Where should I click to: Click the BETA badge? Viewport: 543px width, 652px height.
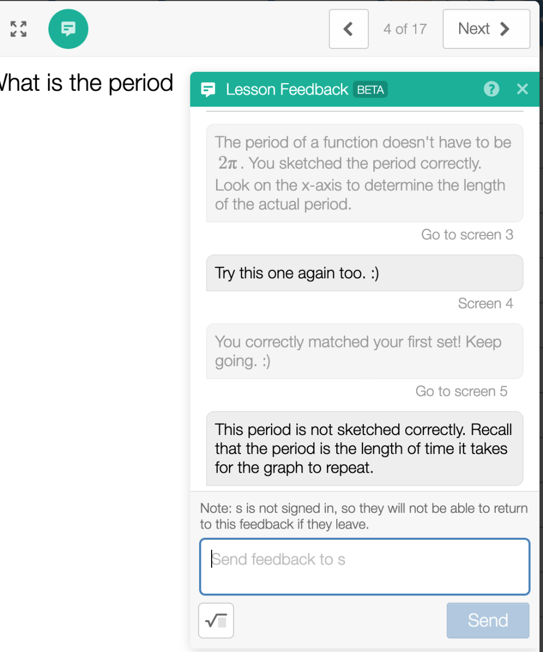coord(370,90)
